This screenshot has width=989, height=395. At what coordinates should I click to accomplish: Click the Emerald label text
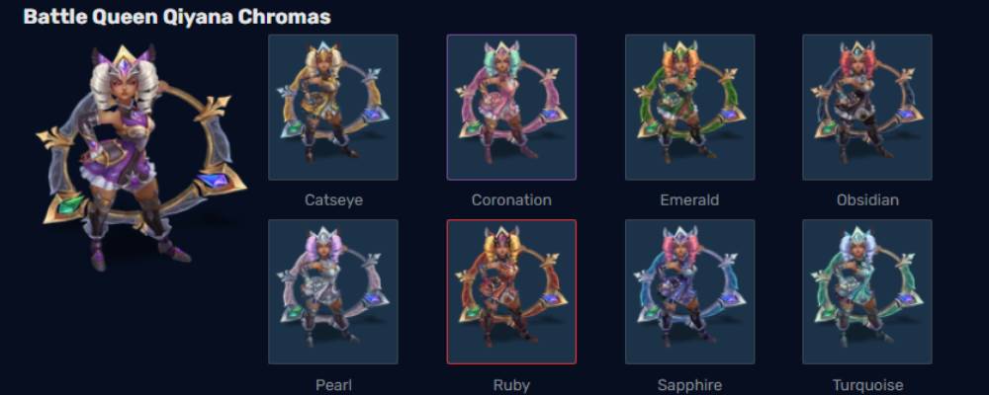[689, 200]
